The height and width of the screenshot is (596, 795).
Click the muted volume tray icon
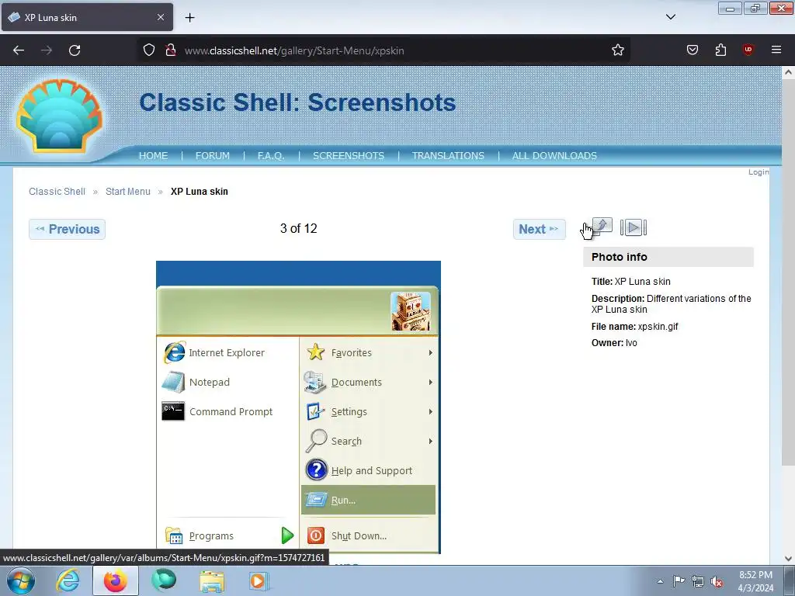[x=717, y=581]
